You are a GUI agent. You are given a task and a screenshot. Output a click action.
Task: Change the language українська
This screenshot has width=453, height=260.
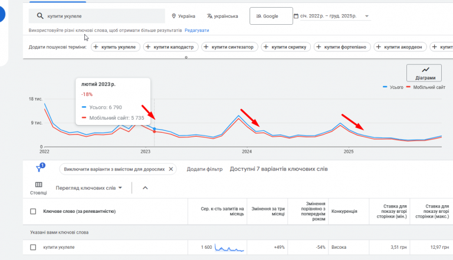(x=222, y=16)
